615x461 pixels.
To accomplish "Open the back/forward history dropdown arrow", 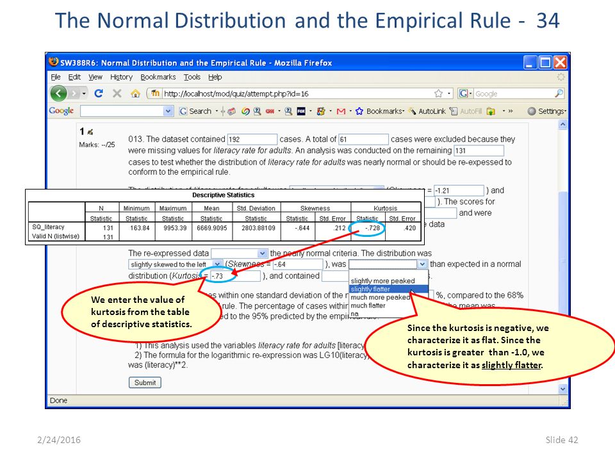I will pos(84,93).
